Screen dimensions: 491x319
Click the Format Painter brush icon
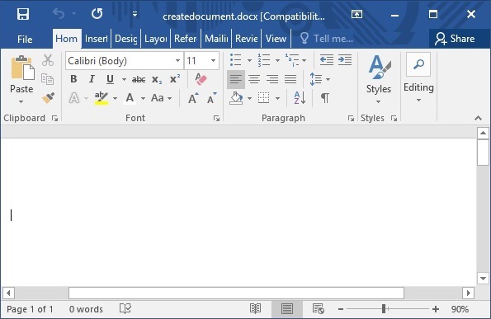pos(48,98)
